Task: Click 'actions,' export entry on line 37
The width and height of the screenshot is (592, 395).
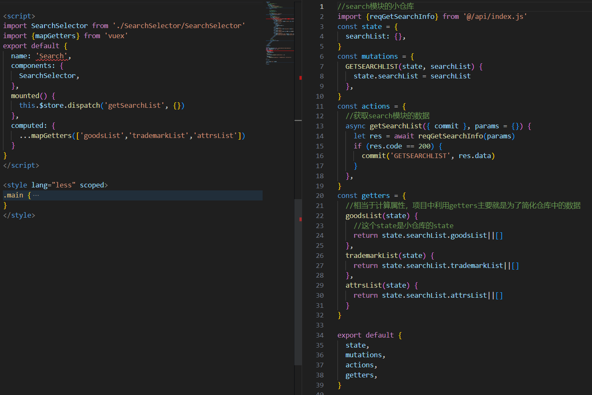Action: (361, 365)
